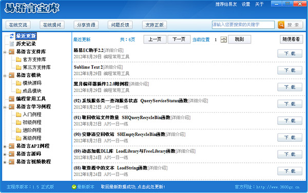Open the official website URL in status bar
The width and height of the screenshot is (308, 193).
(x=278, y=187)
